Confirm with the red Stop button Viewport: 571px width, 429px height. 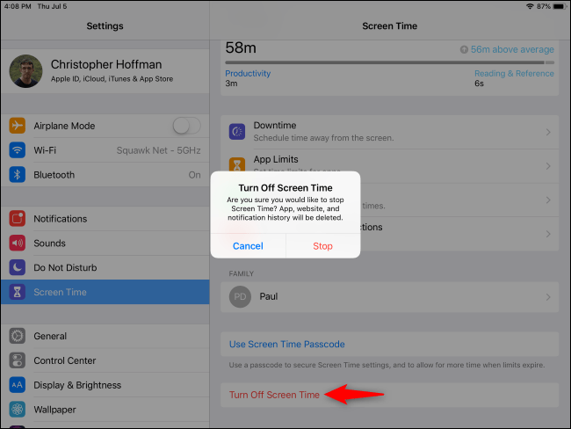[322, 246]
